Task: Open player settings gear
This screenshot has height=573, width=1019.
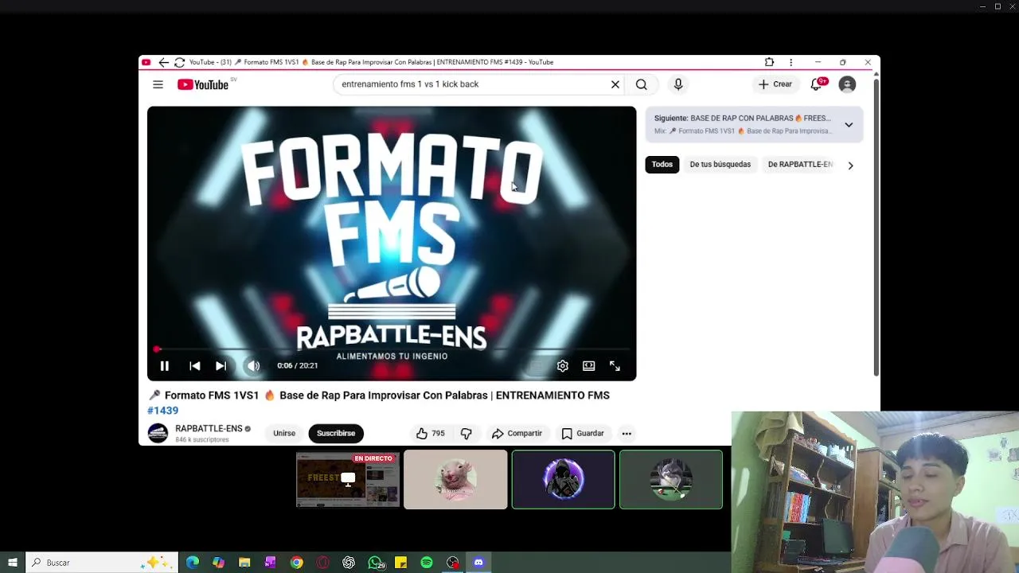Action: [563, 366]
